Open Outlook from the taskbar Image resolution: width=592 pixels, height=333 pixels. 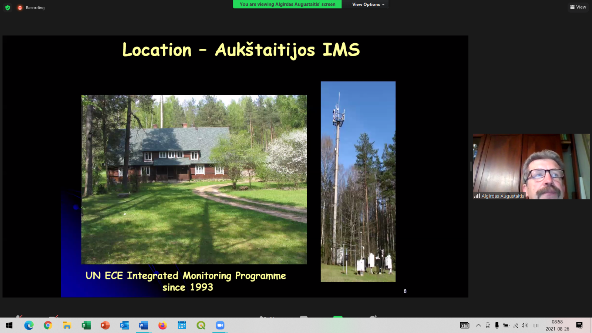point(124,325)
